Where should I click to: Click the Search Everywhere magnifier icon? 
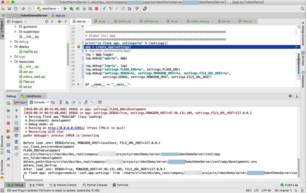[302, 8]
